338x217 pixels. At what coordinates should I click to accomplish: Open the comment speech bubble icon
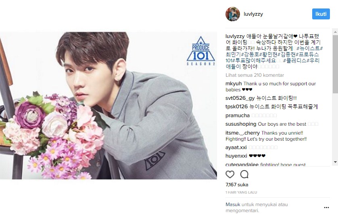tap(244, 174)
